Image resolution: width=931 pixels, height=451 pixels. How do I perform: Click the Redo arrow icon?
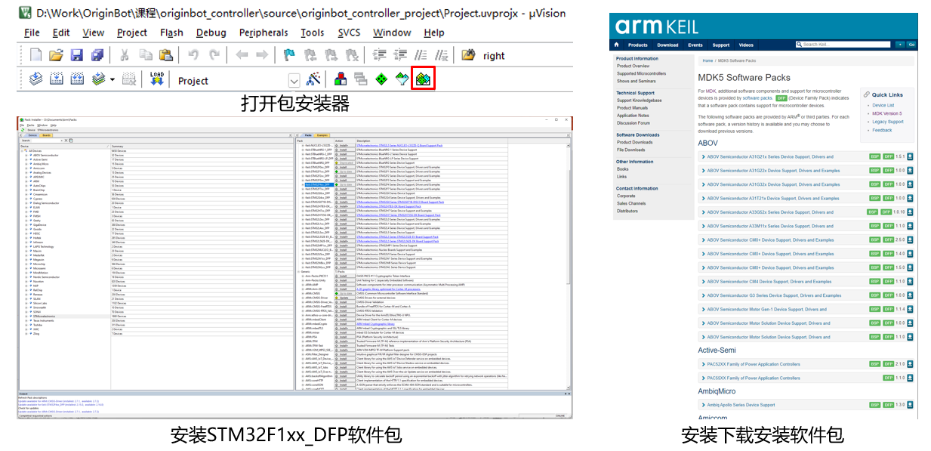click(x=214, y=55)
